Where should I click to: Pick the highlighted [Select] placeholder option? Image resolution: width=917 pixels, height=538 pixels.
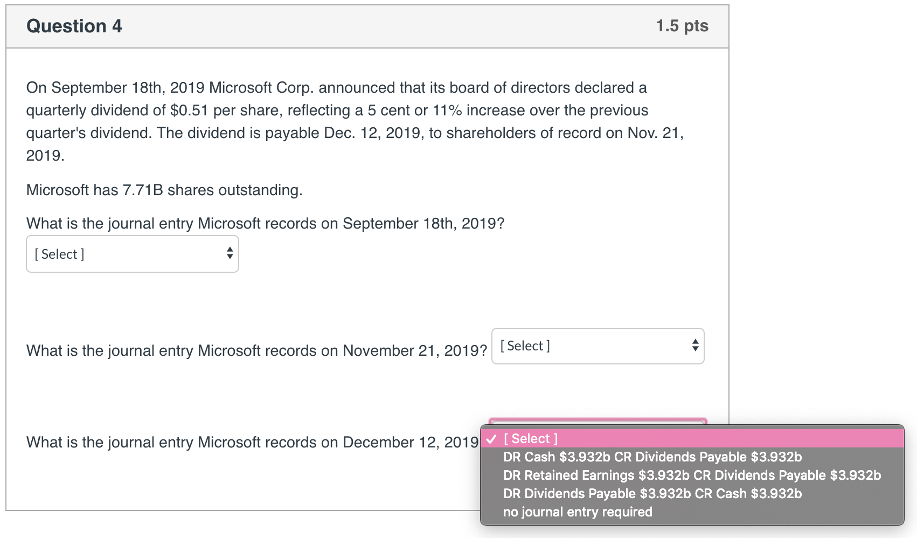pyautogui.click(x=531, y=439)
